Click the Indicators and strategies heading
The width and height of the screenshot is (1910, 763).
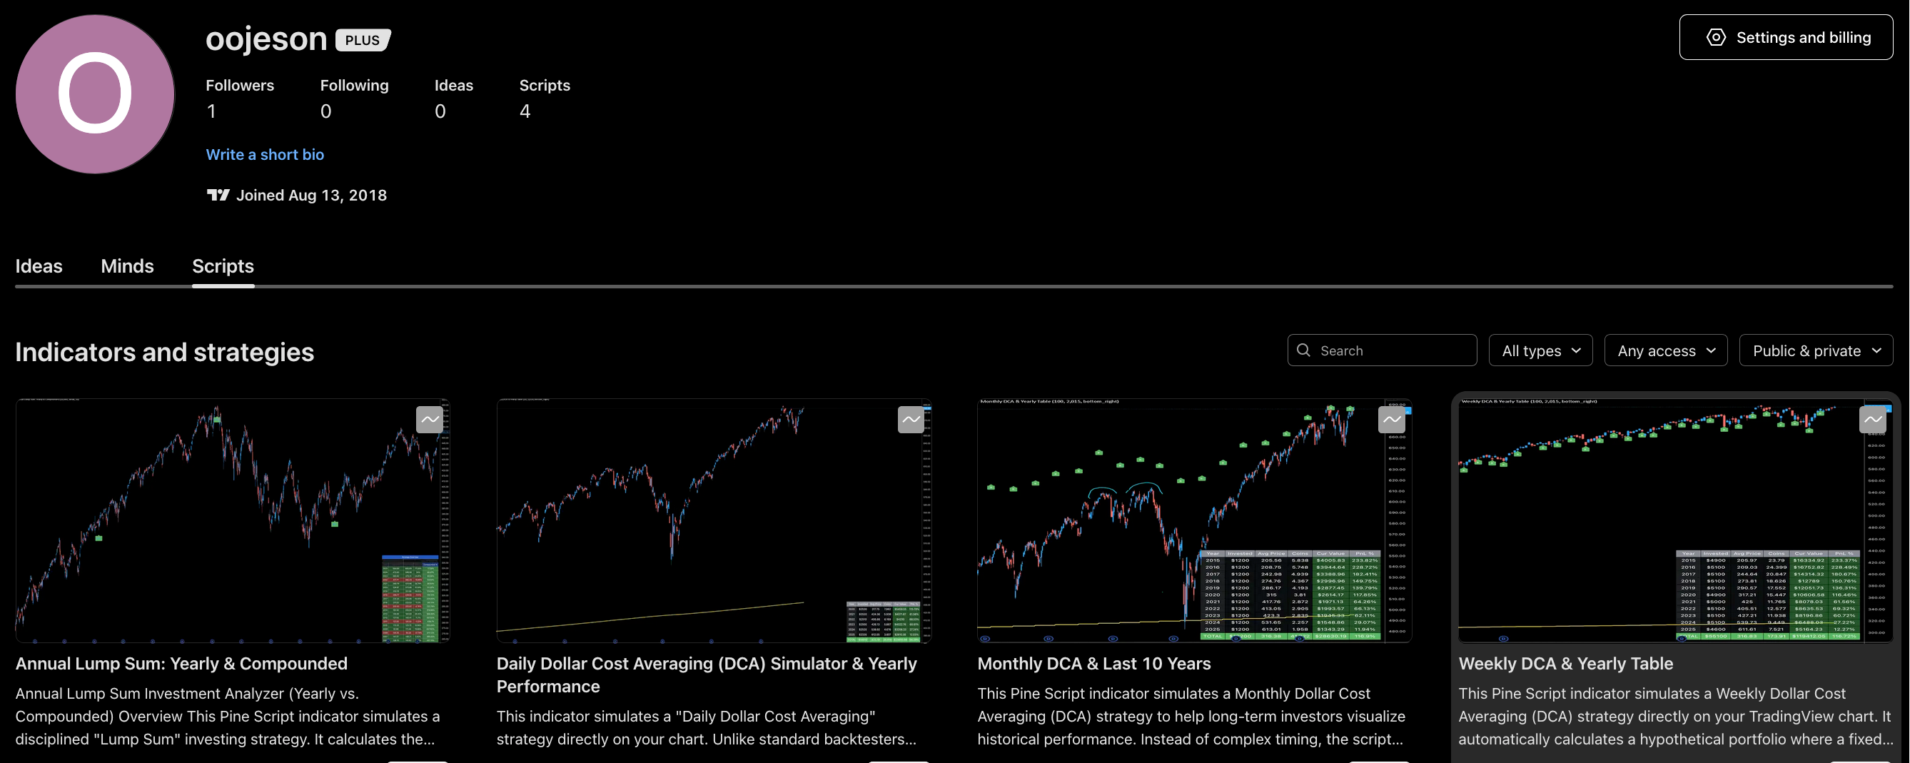[165, 352]
